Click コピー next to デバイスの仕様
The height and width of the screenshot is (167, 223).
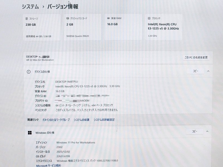(195, 71)
